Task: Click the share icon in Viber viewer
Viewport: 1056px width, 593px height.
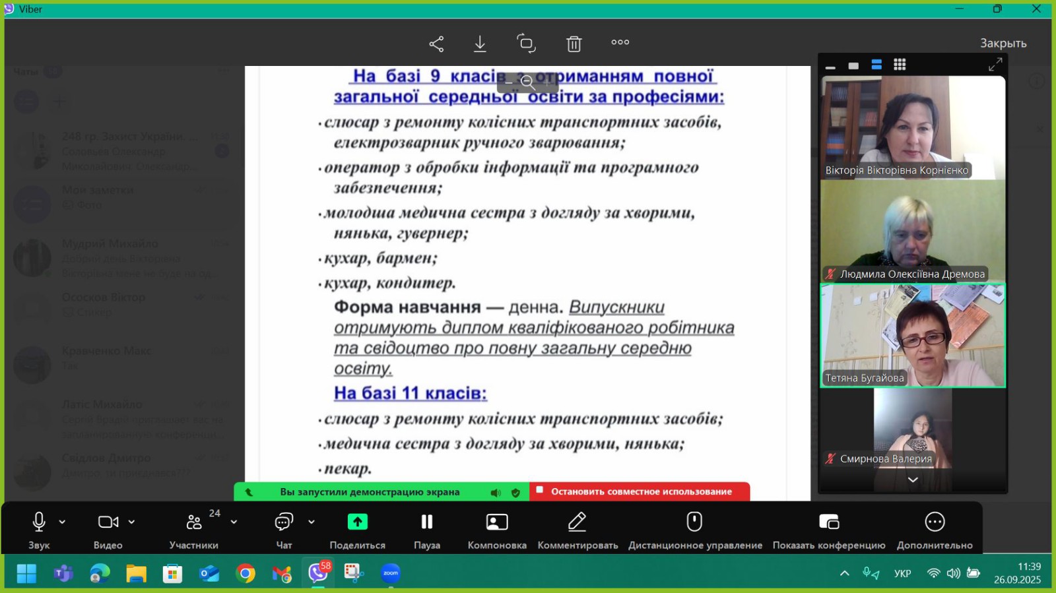Action: [436, 44]
